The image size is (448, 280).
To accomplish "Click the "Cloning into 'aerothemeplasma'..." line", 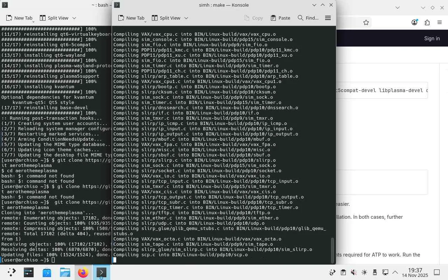I will click(x=48, y=212).
